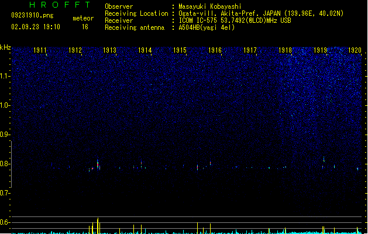This screenshot has width=368, height=234.
Task: Click the meteor count value 16
Action: coord(85,27)
